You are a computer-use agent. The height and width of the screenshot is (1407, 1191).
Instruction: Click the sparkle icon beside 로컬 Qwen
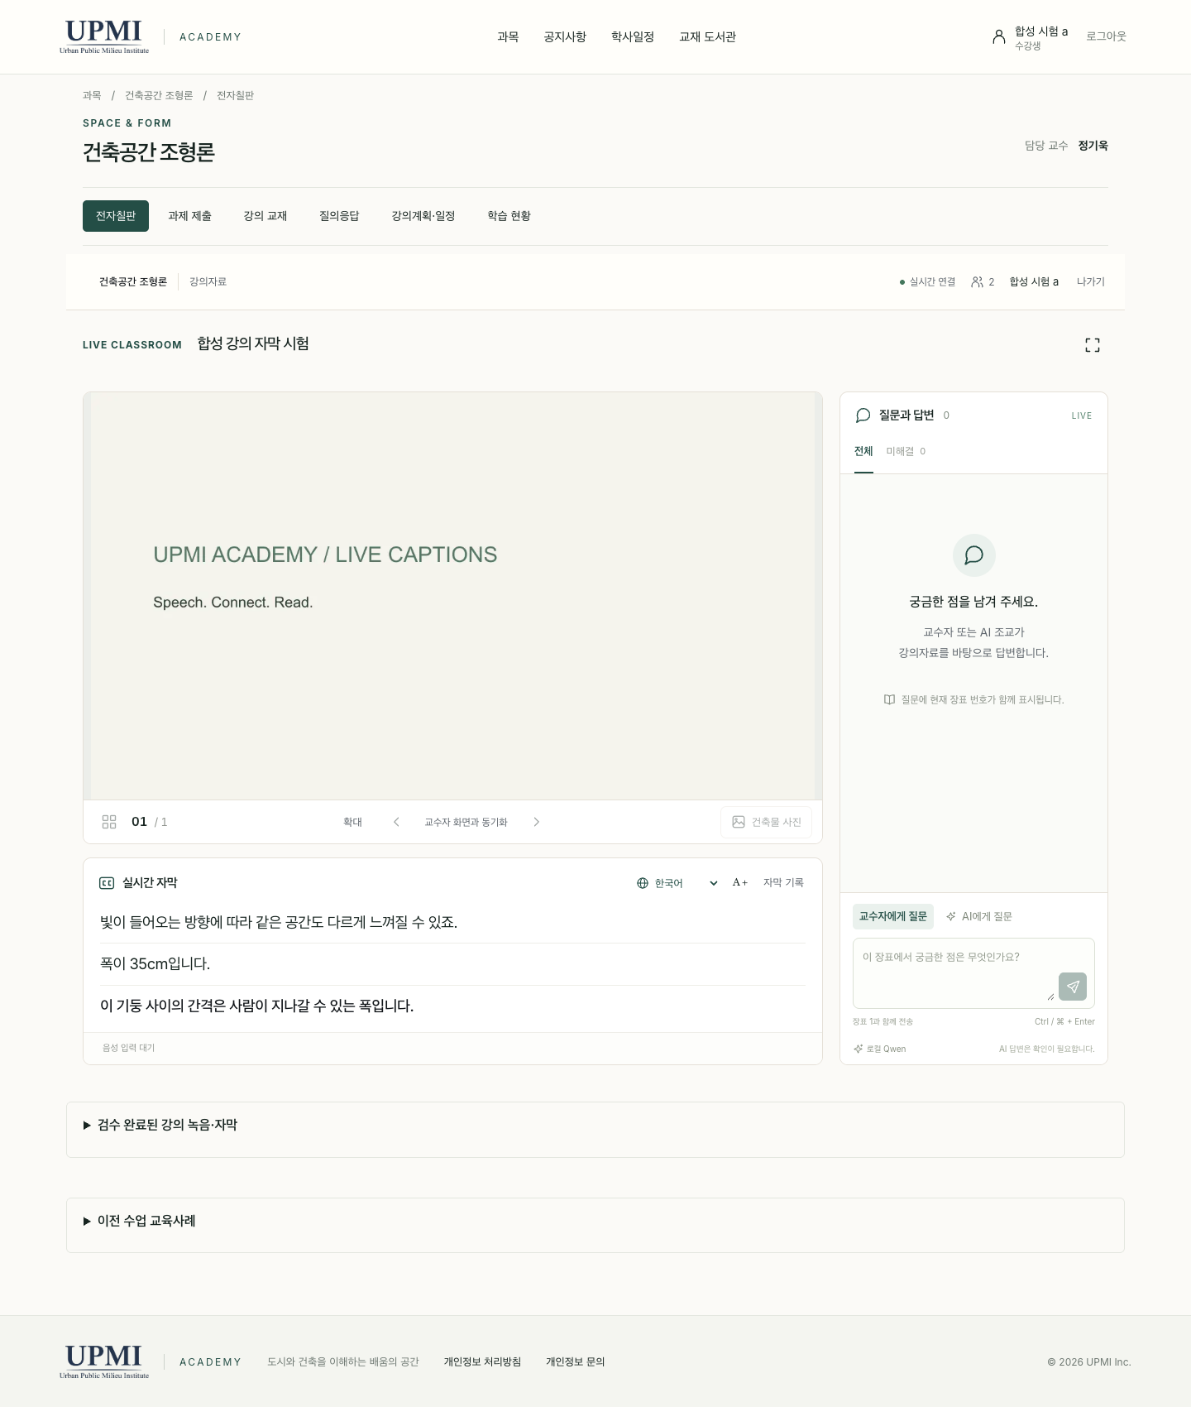pos(859,1049)
